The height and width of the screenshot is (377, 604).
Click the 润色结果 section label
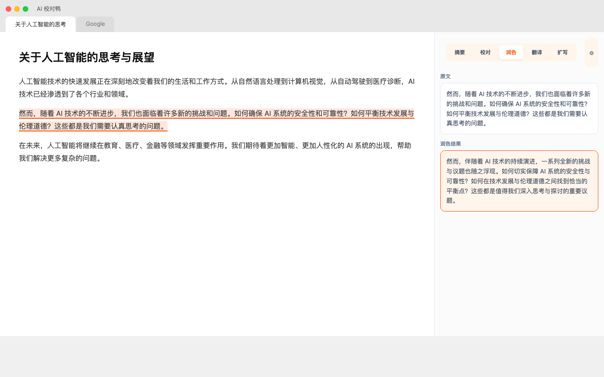451,144
